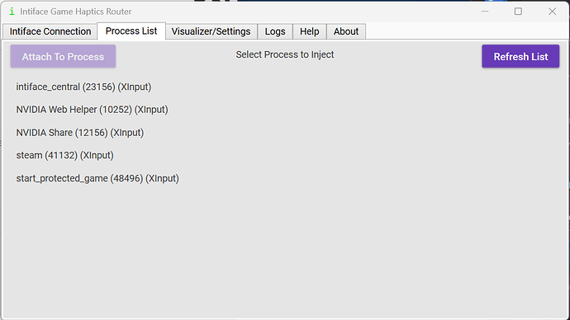Pick the steam (41132) process

(x=64, y=155)
